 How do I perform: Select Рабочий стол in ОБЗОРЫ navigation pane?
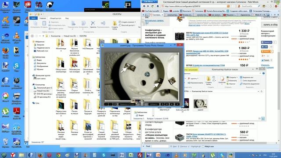click(42, 51)
